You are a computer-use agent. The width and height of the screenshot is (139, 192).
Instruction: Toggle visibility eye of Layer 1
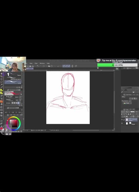coord(122,120)
